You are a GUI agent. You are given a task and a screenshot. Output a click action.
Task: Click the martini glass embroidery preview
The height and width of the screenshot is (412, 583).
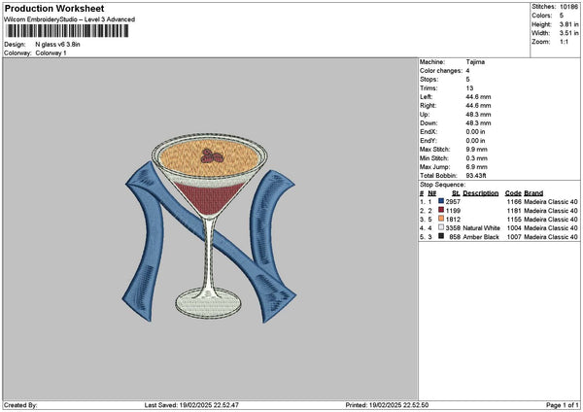click(x=209, y=226)
